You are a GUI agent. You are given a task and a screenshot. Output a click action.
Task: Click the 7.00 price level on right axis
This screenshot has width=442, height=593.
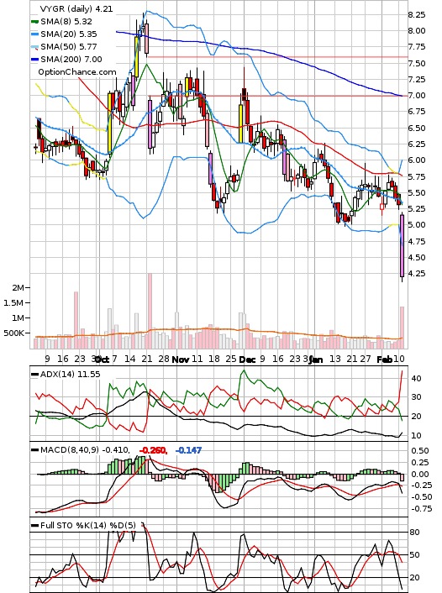(x=416, y=95)
